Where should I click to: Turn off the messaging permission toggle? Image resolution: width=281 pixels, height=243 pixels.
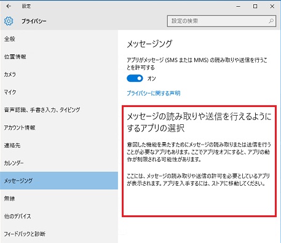135,78
